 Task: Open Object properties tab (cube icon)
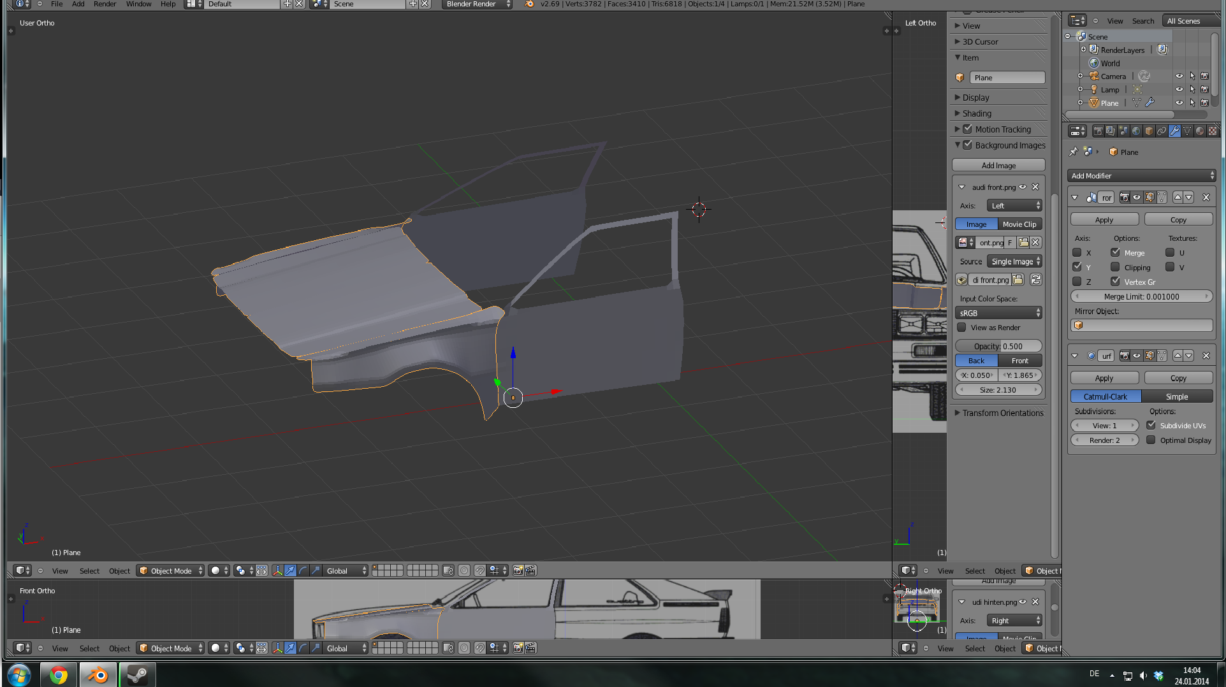[1149, 131]
